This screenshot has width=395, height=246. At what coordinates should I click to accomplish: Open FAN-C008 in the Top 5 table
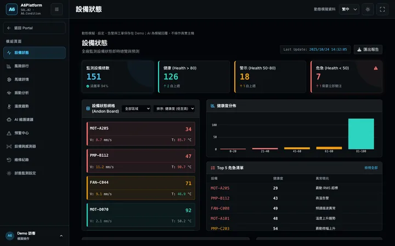(220, 208)
